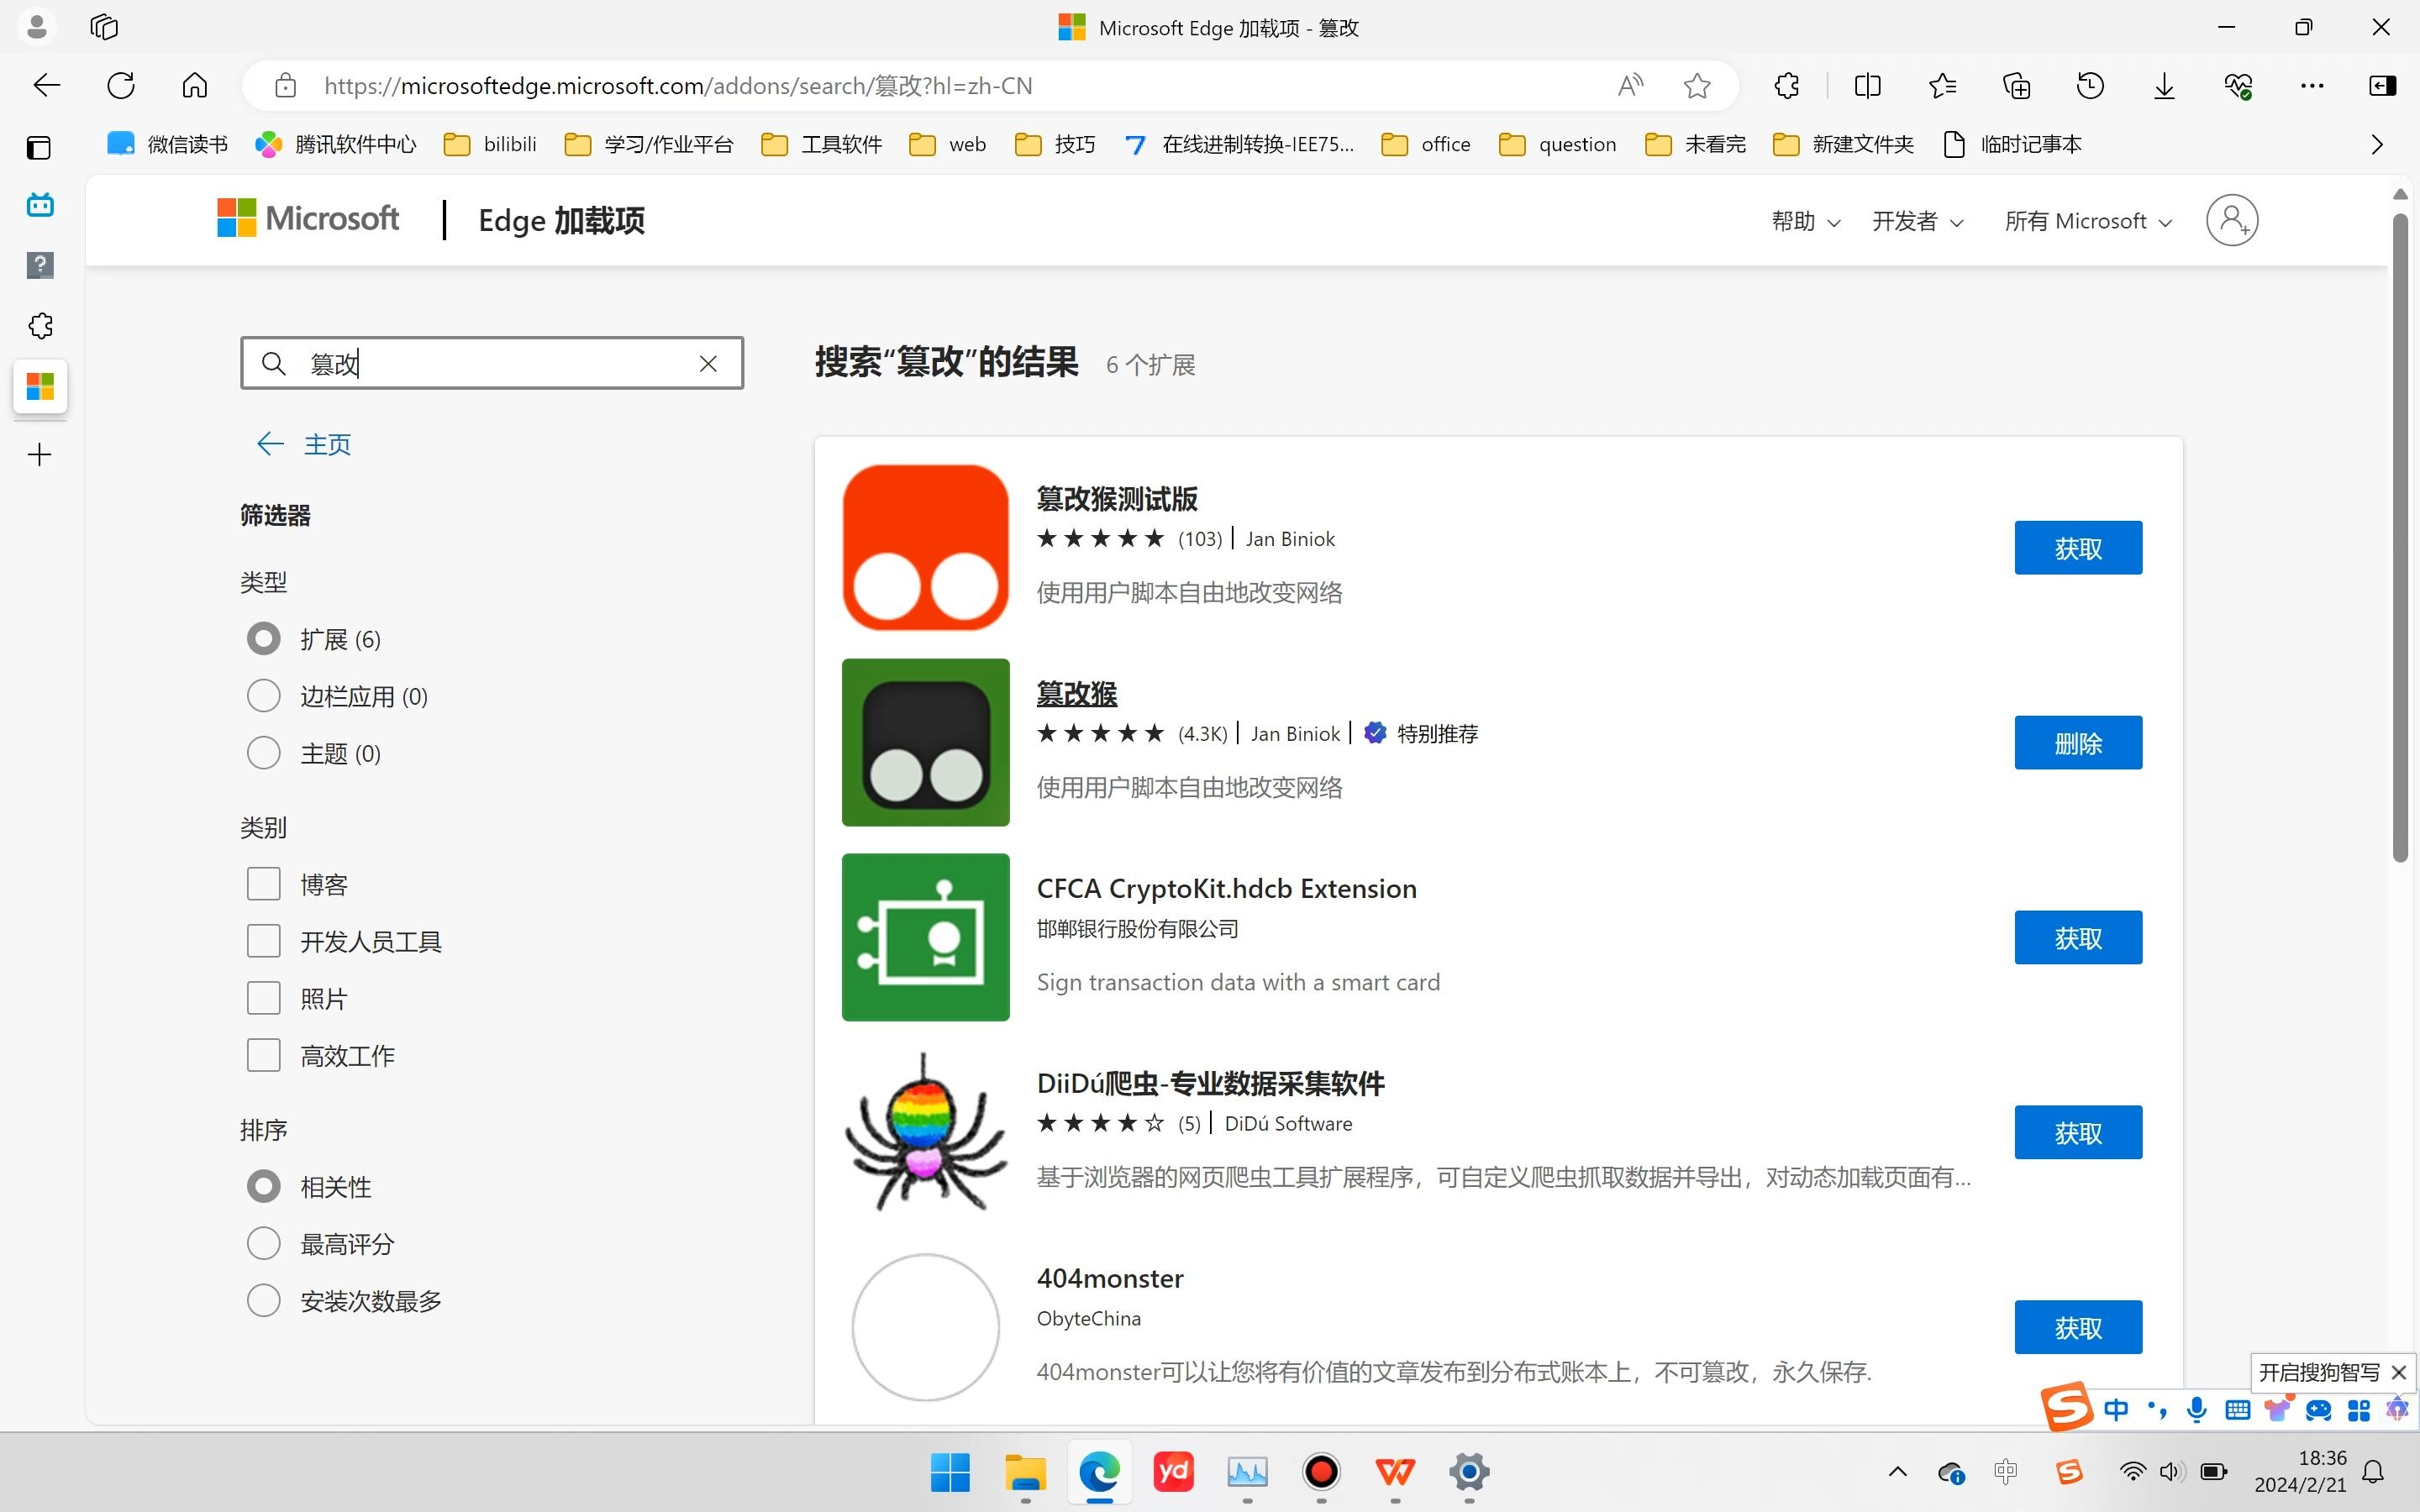Click the user sign-in avatar icon
The image size is (2420, 1512).
pos(2231,220)
